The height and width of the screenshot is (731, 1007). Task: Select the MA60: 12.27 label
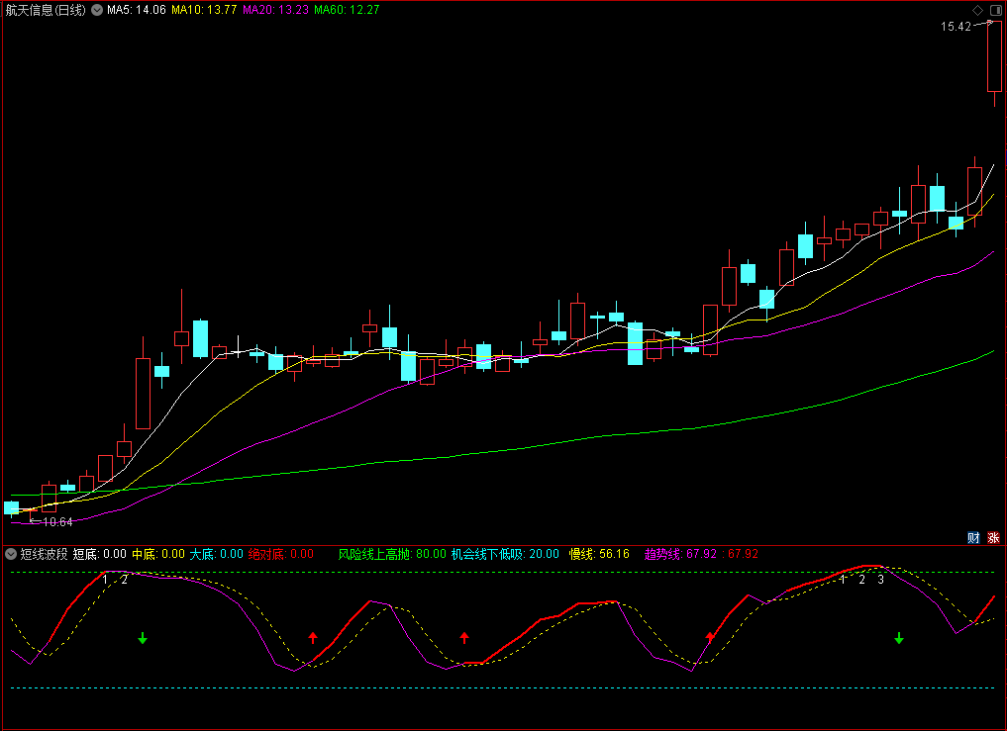[x=347, y=10]
